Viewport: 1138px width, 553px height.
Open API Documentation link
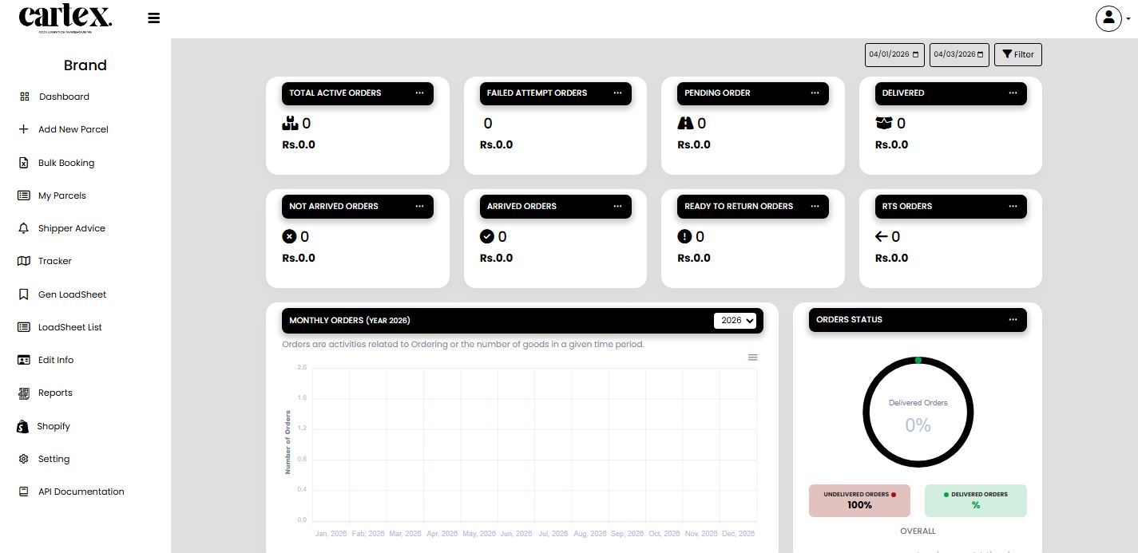[x=81, y=492]
